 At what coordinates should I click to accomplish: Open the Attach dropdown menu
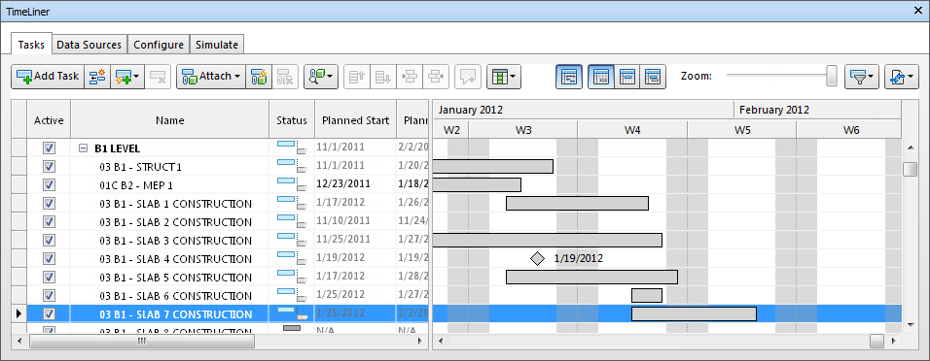click(211, 77)
